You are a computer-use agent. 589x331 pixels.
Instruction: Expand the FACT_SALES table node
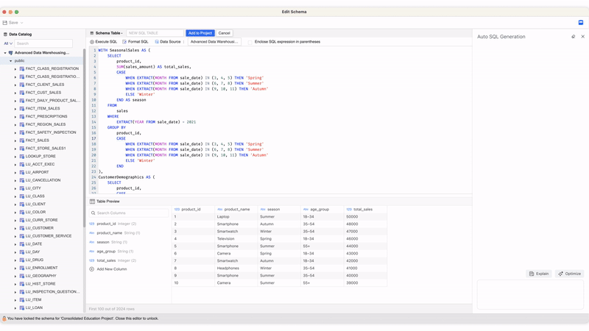[15, 140]
